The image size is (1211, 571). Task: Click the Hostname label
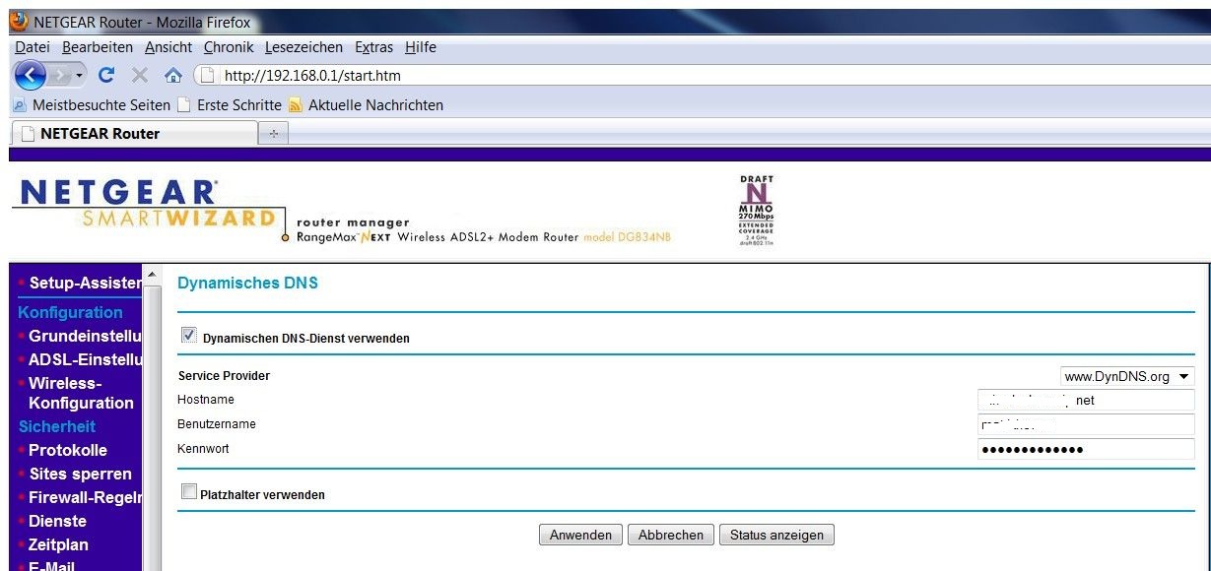(206, 400)
